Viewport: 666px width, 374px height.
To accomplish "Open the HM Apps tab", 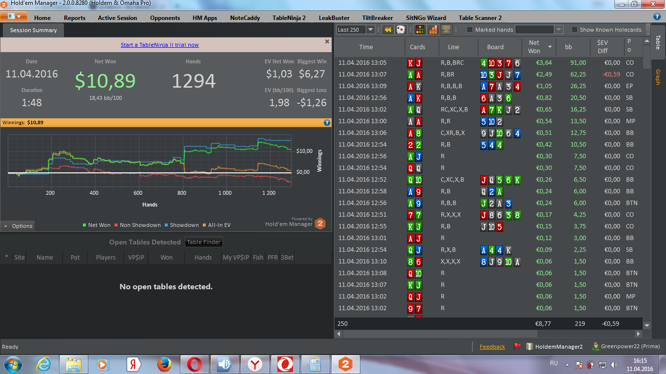I will [x=205, y=18].
